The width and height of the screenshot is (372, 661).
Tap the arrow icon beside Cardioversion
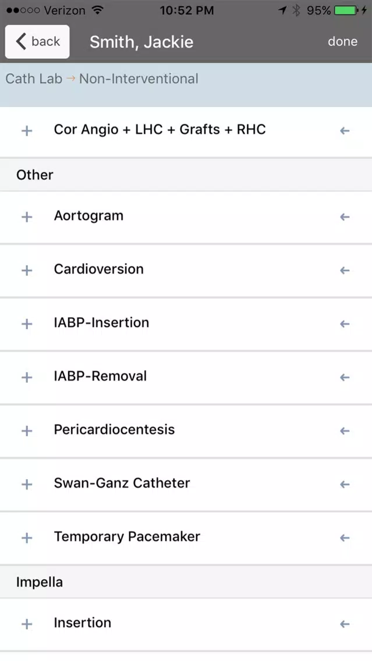[x=345, y=270]
